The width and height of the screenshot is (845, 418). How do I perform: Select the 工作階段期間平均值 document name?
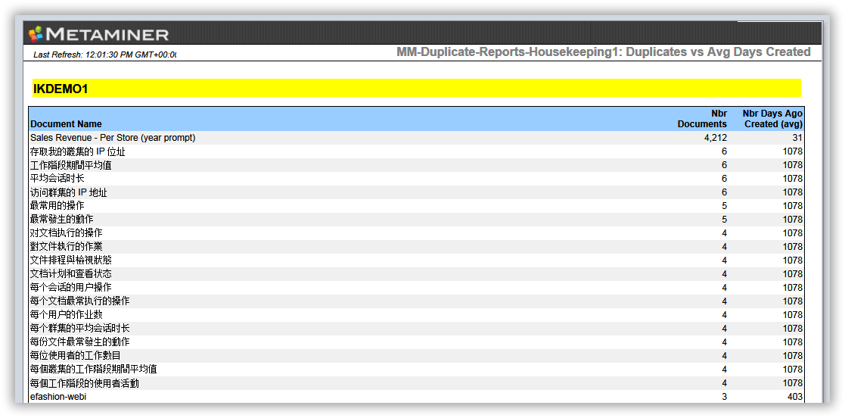[71, 166]
